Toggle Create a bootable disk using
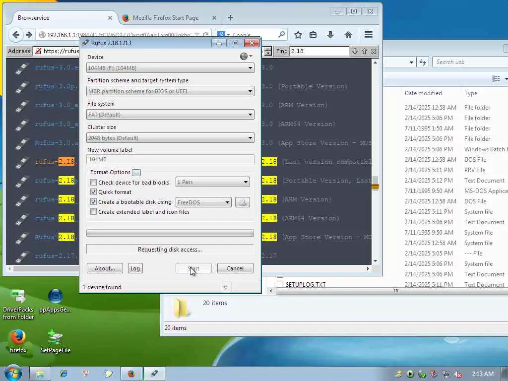508x381 pixels. (93, 202)
